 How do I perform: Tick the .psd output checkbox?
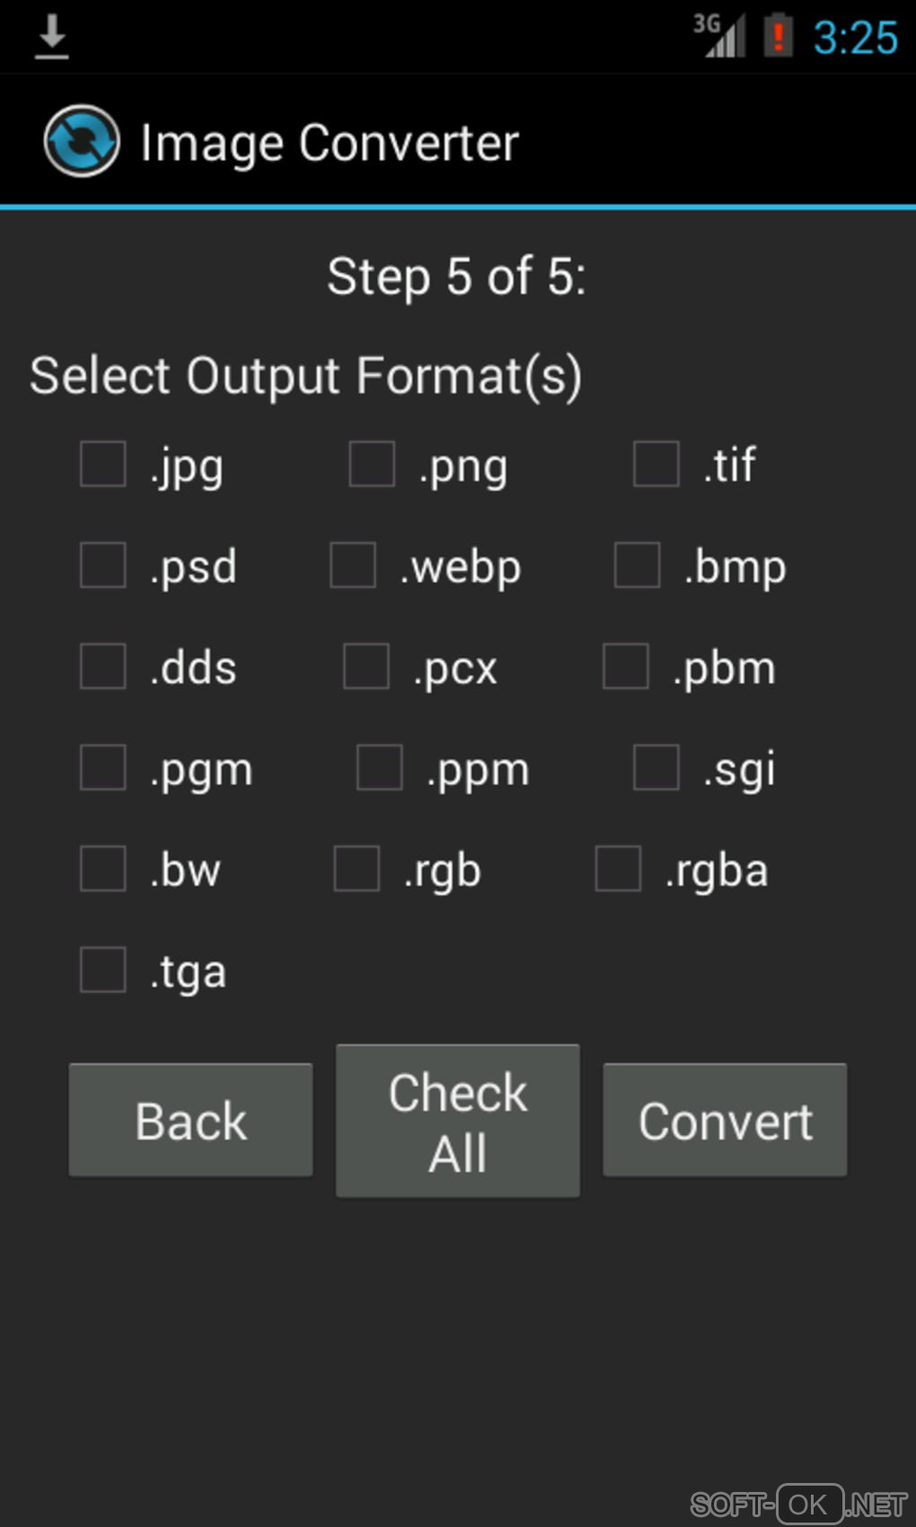[x=103, y=565]
